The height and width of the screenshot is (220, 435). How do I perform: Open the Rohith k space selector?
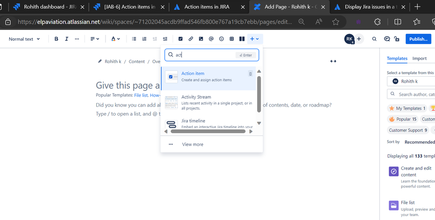point(411,81)
